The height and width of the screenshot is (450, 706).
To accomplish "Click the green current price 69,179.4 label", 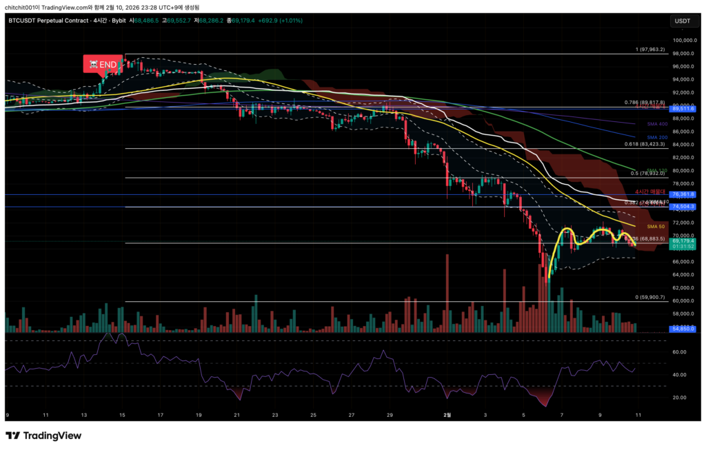I will 682,241.
